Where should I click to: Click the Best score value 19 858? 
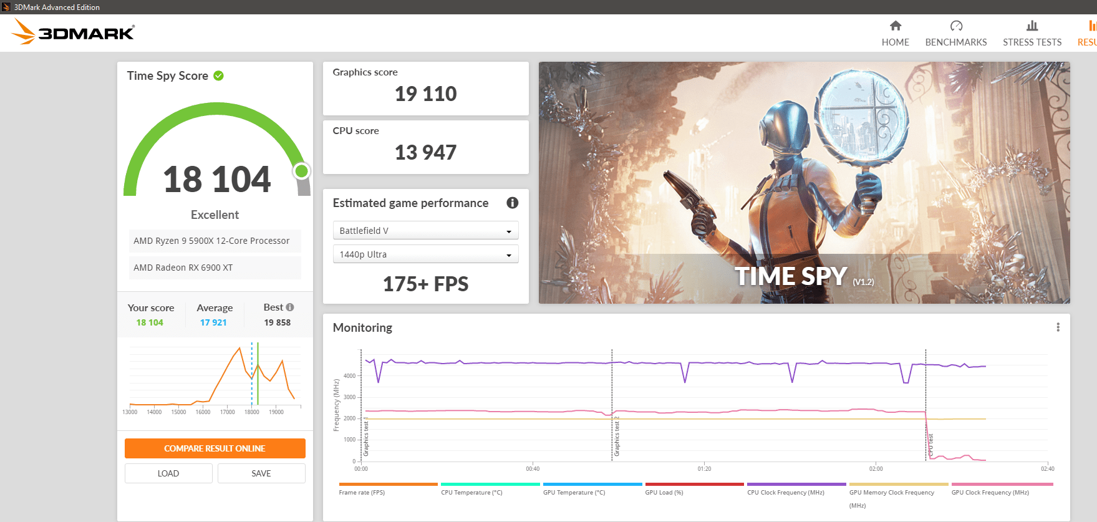point(278,322)
